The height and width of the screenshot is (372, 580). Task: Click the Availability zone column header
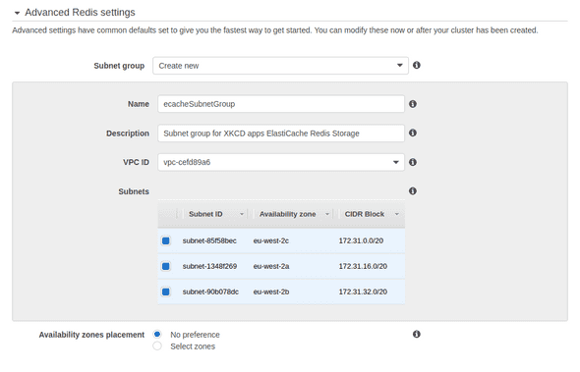click(x=287, y=214)
